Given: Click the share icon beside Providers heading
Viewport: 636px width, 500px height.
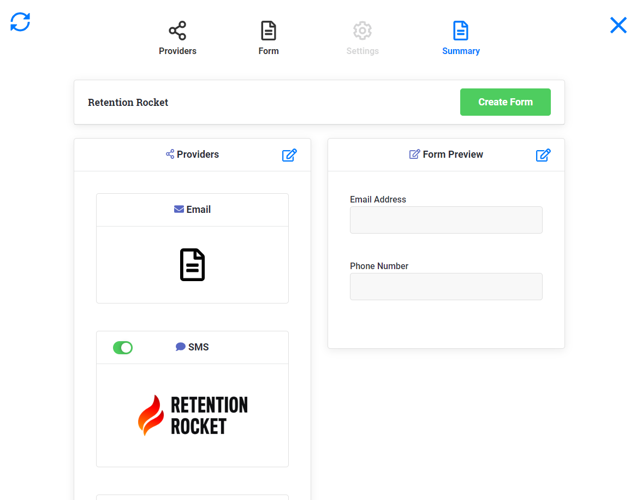Looking at the screenshot, I should (x=170, y=154).
